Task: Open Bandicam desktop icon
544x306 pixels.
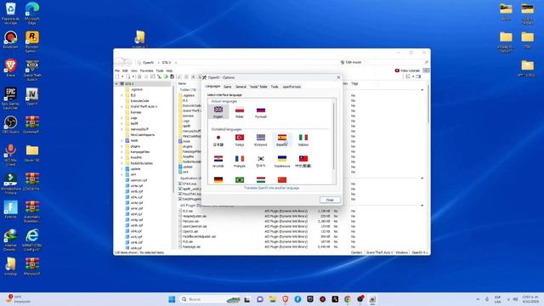Action: (x=11, y=39)
